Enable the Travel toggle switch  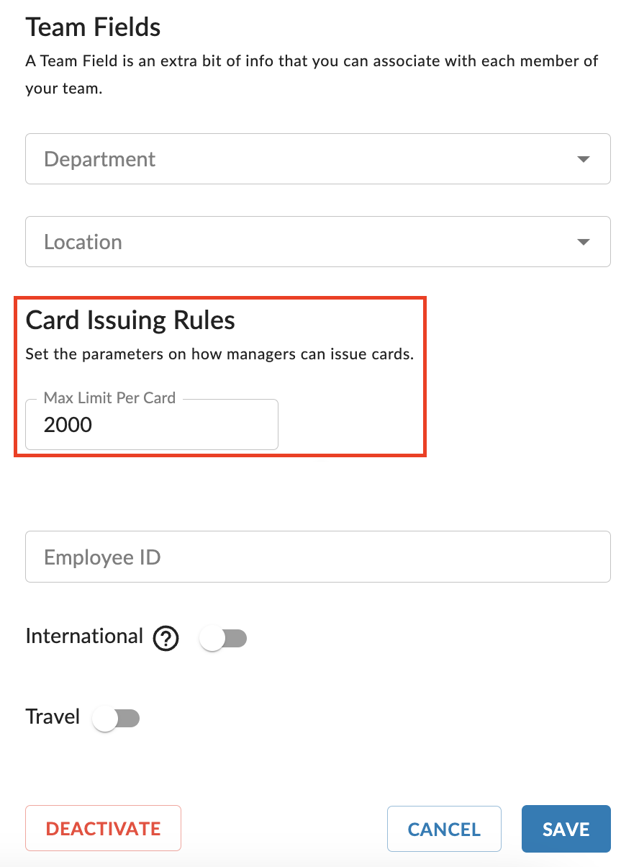[x=116, y=718]
